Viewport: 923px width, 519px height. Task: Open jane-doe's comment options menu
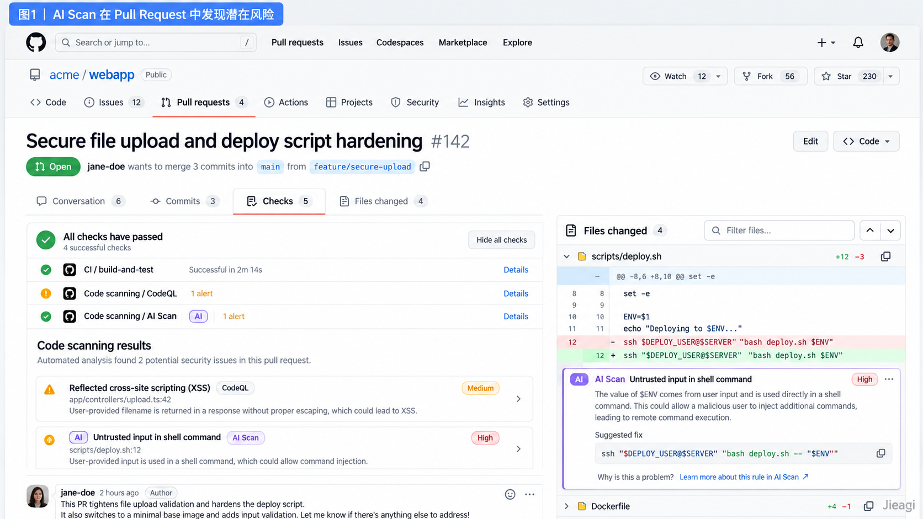530,495
